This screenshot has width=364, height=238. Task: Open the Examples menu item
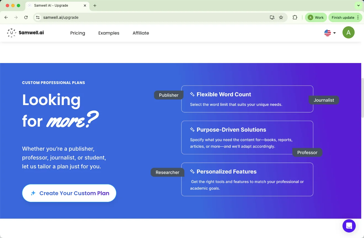(x=109, y=33)
